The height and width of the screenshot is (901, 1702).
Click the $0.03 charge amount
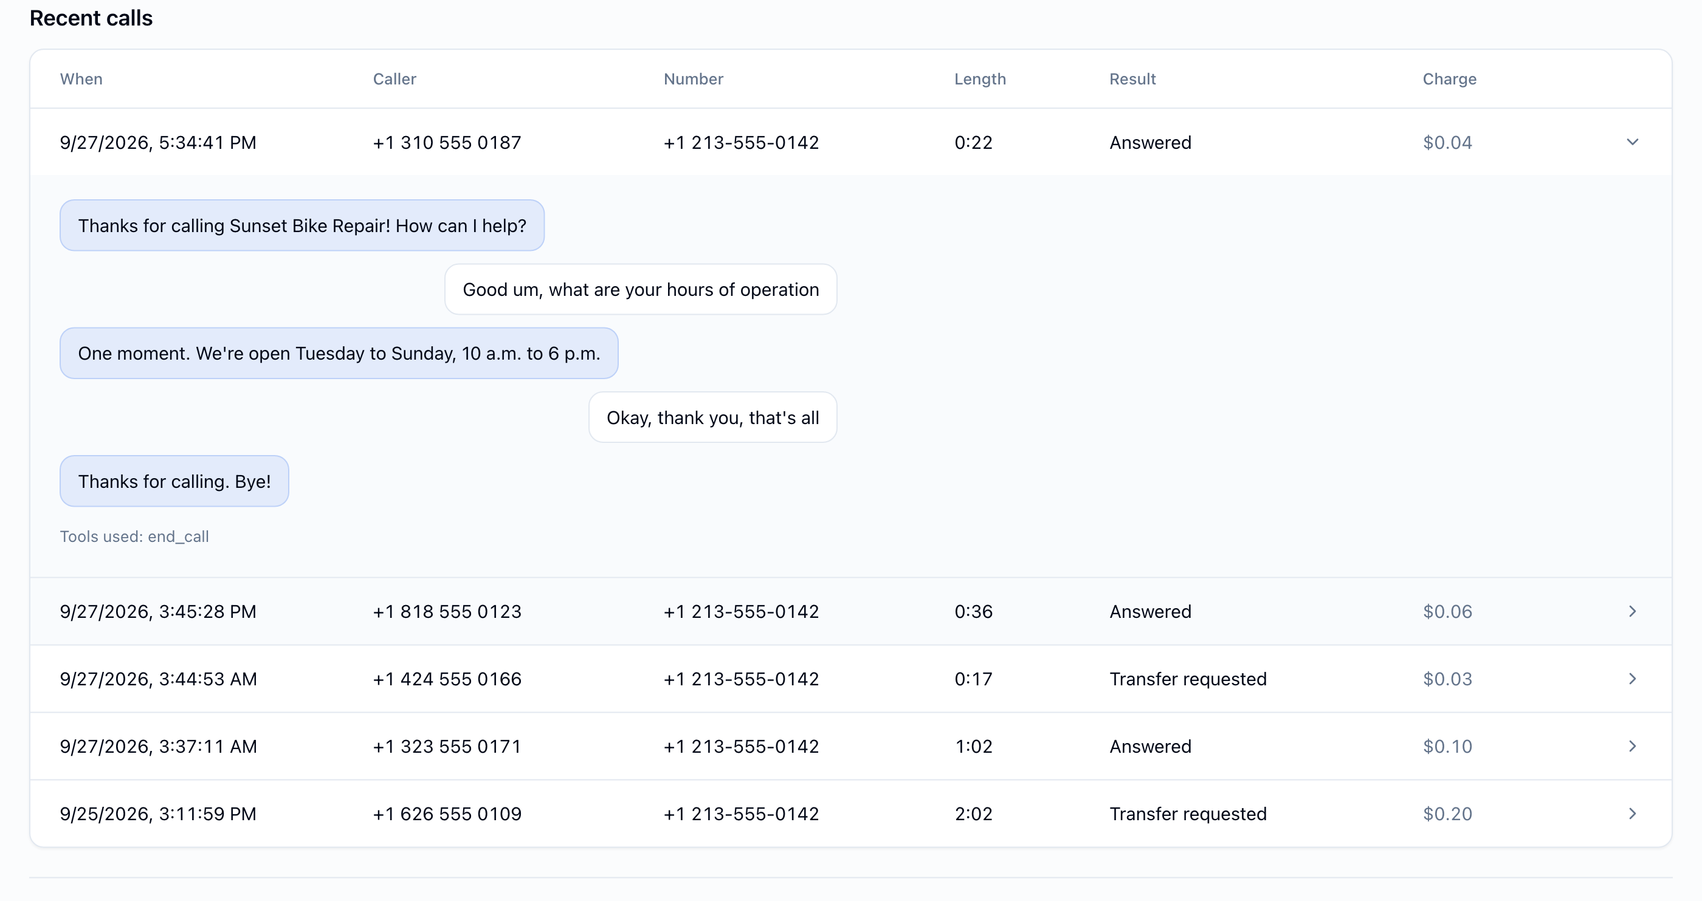pos(1447,679)
